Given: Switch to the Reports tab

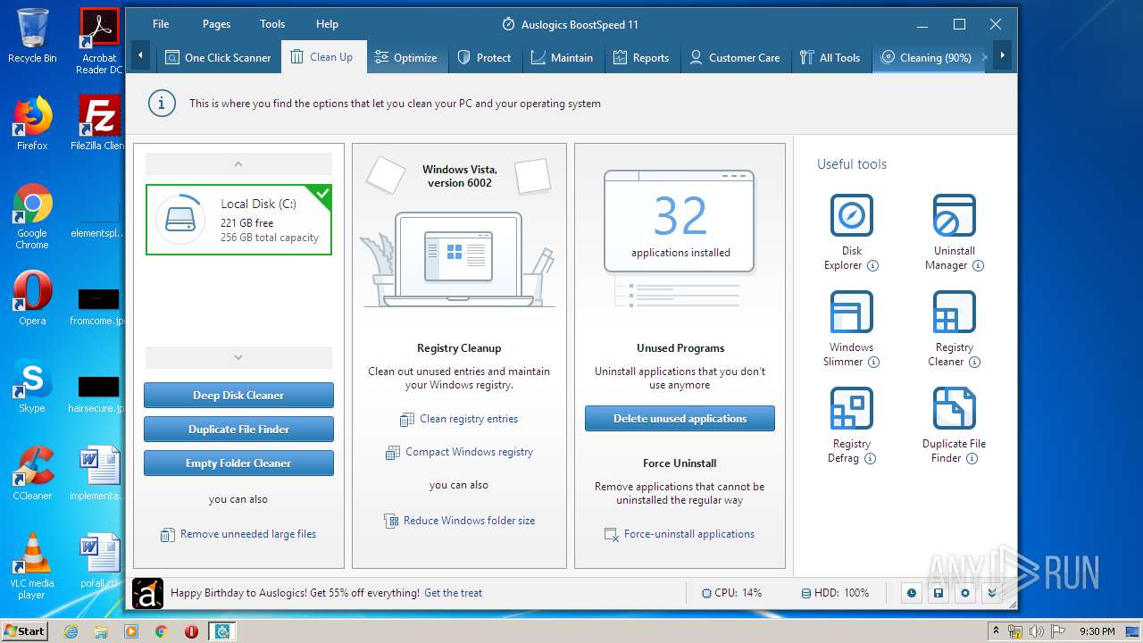Looking at the screenshot, I should 641,57.
